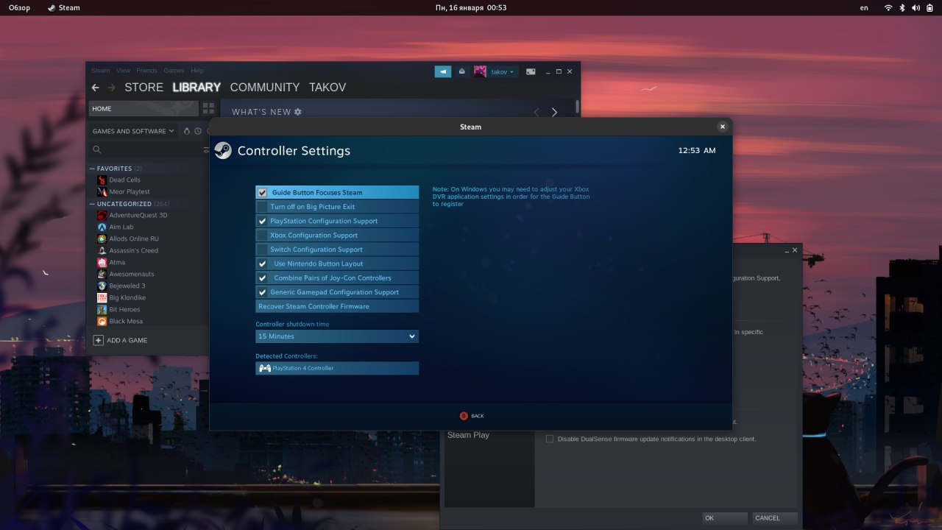Click the Home button in library
Screen dimensions: 942x530
144,109
